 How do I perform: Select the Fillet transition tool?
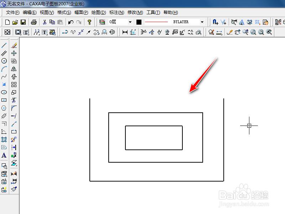14,108
